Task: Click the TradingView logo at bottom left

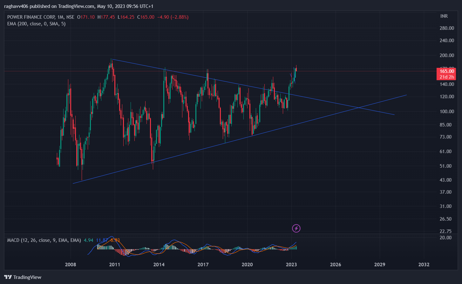Action: tap(23, 277)
